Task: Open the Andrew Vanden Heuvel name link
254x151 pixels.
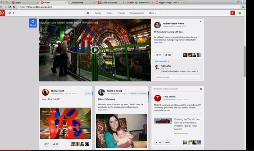Action: tap(173, 24)
